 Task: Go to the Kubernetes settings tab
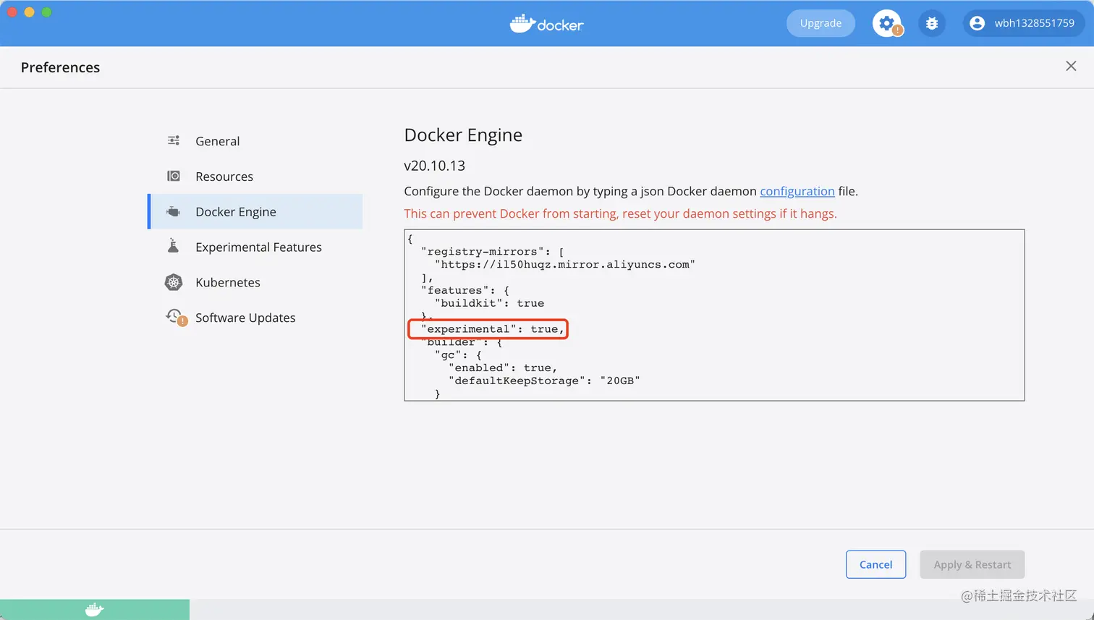pyautogui.click(x=227, y=283)
